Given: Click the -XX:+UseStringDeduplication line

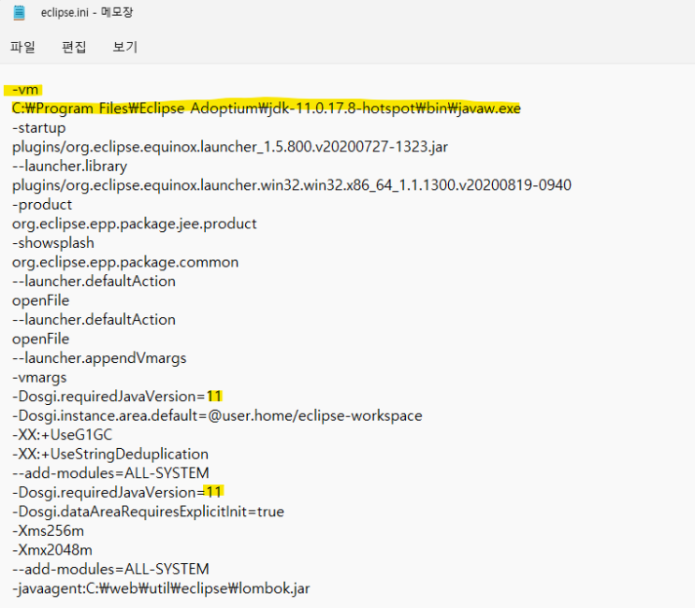Looking at the screenshot, I should click(x=110, y=455).
